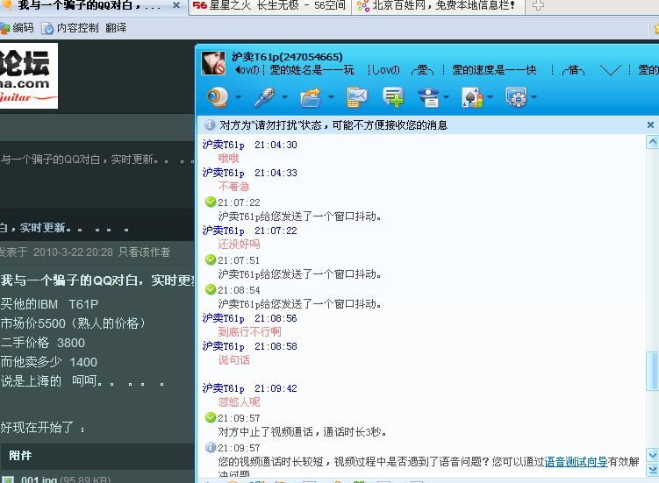This screenshot has width=659, height=483.
Task: Click the police cap report icon
Action: 428,96
